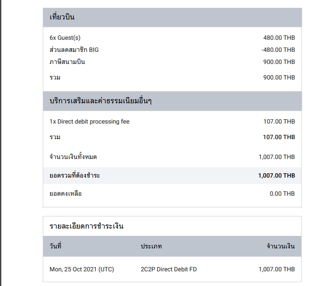Select the Mon, 25 Oct 2021 payment date
This screenshot has height=286, width=309.
tap(82, 269)
